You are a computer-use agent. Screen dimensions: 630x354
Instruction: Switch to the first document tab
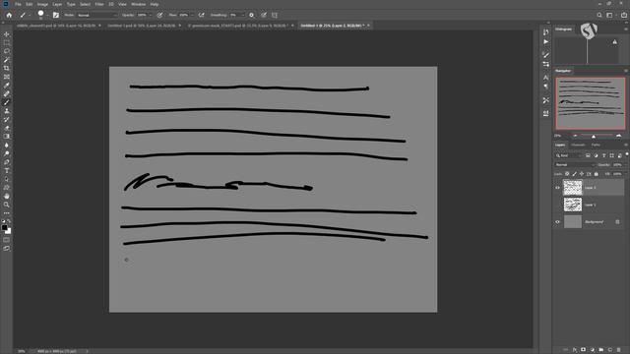coord(56,26)
